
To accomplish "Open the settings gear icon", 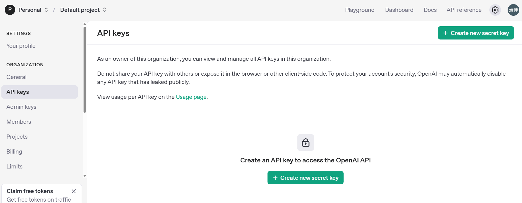I will tap(495, 10).
